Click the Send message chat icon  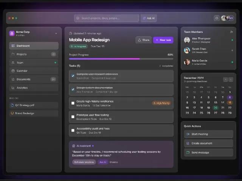188,152
